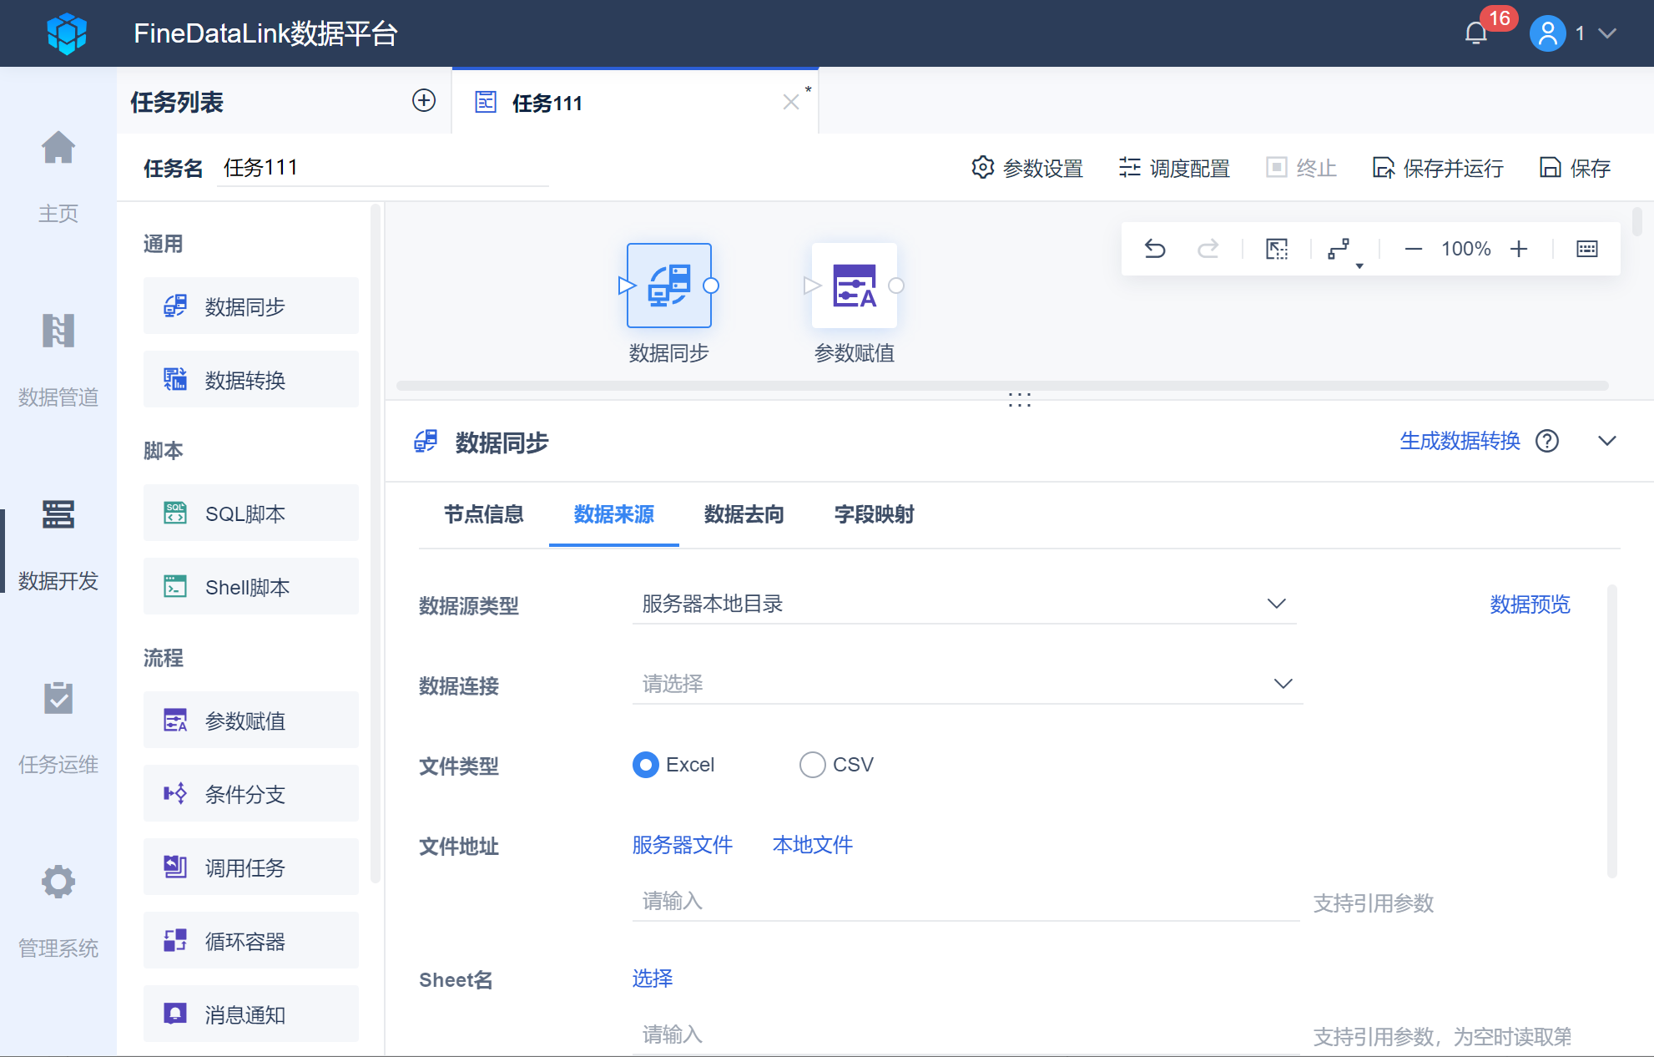The height and width of the screenshot is (1057, 1654).
Task: Collapse the 数据同步 configuration panel chevron
Action: coord(1607,441)
